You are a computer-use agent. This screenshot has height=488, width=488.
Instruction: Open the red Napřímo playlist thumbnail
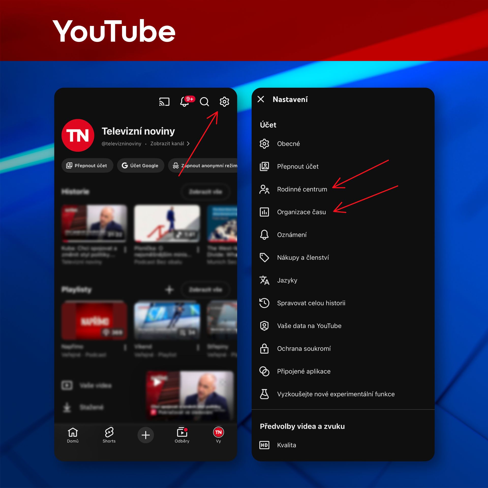[x=94, y=321]
